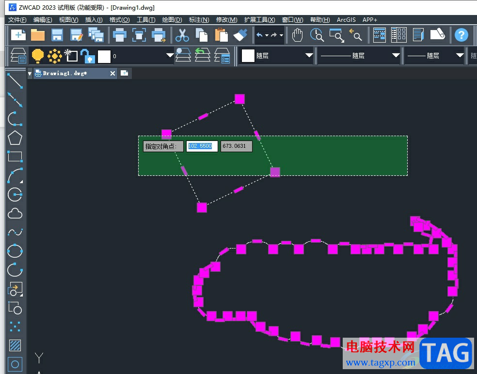Activate Realtime Zoom tool
477x374 pixels.
(x=317, y=35)
